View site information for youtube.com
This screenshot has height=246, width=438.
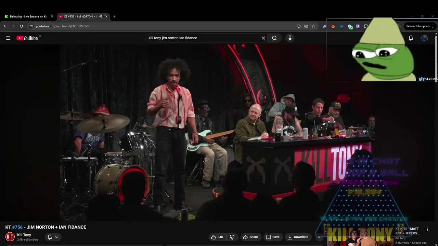[31, 26]
